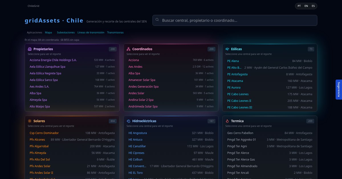Switch language to ES
The height and width of the screenshot is (179, 342).
pyautogui.click(x=313, y=6)
